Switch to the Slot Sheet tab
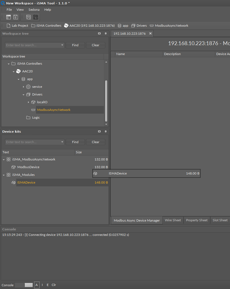This screenshot has width=230, height=289. (220, 220)
